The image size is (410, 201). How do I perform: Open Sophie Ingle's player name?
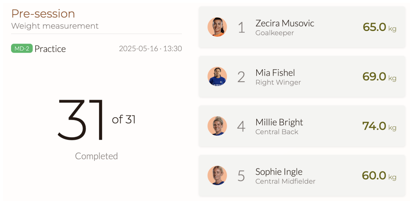tap(279, 172)
